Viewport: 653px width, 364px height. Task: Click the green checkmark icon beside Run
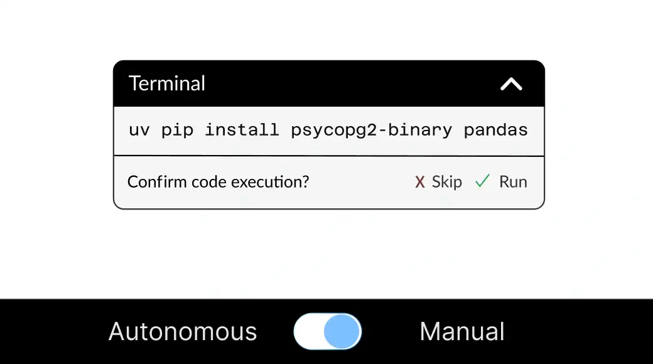(482, 181)
